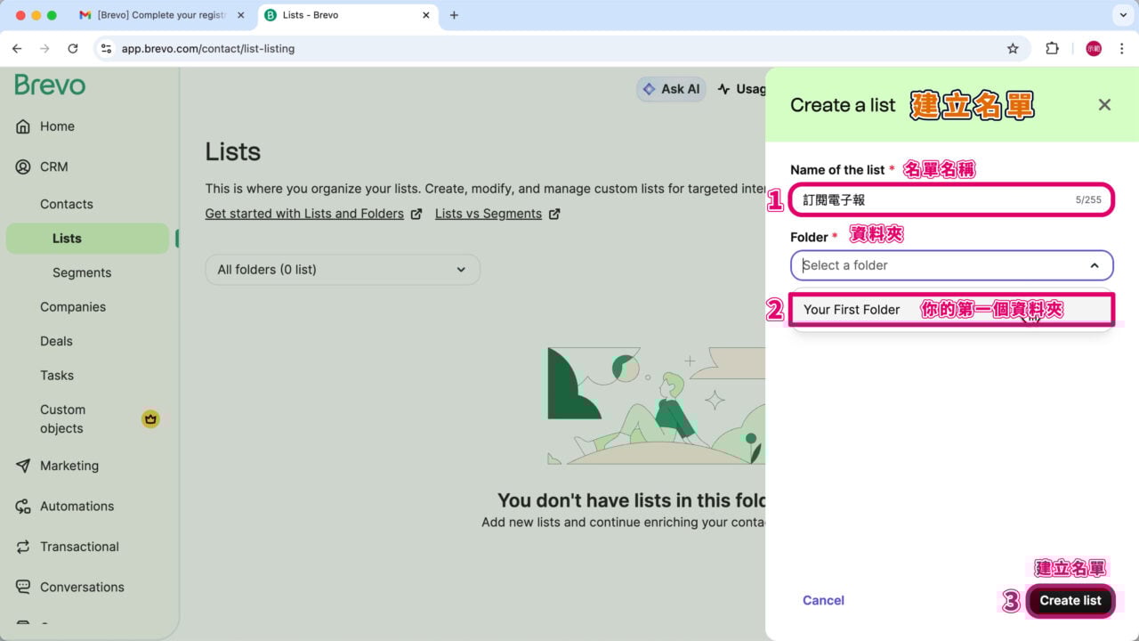Switch to the Gmail Brevo registration tab
The image size is (1139, 641).
(160, 15)
